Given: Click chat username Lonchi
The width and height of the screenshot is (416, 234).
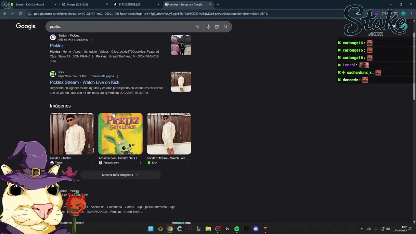Looking at the screenshot, I should [349, 65].
